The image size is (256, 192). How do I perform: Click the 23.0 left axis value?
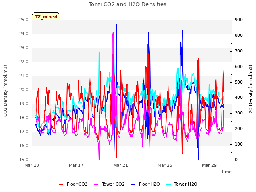24,48
